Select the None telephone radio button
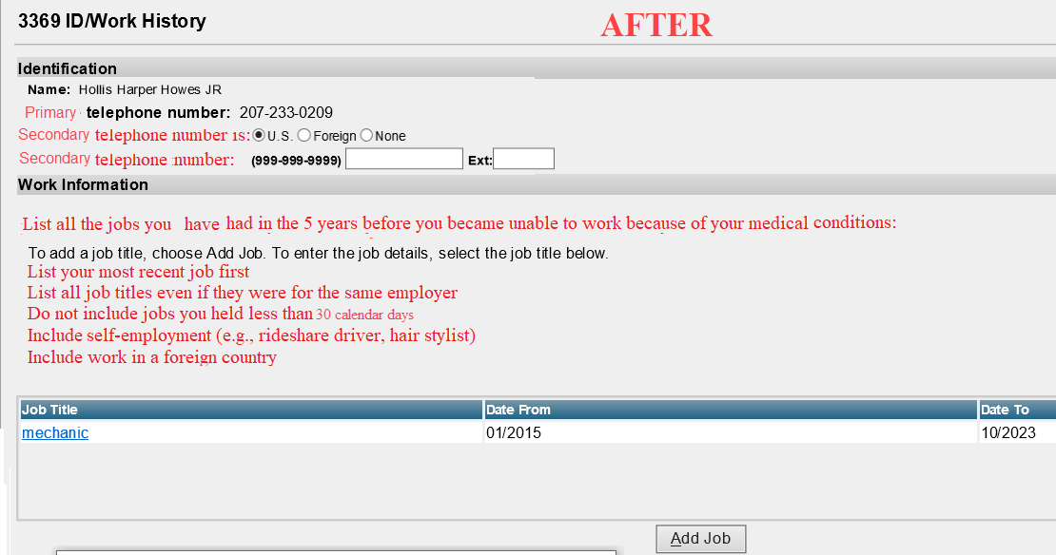The height and width of the screenshot is (555, 1056). 366,135
